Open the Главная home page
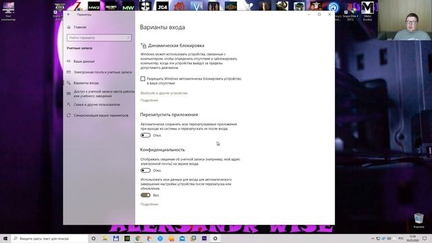The width and height of the screenshot is (432, 243). click(x=80, y=27)
